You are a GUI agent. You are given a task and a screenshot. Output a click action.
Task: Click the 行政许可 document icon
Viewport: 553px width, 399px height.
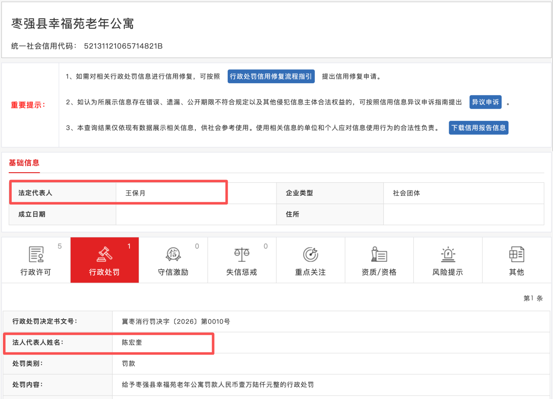coord(36,254)
